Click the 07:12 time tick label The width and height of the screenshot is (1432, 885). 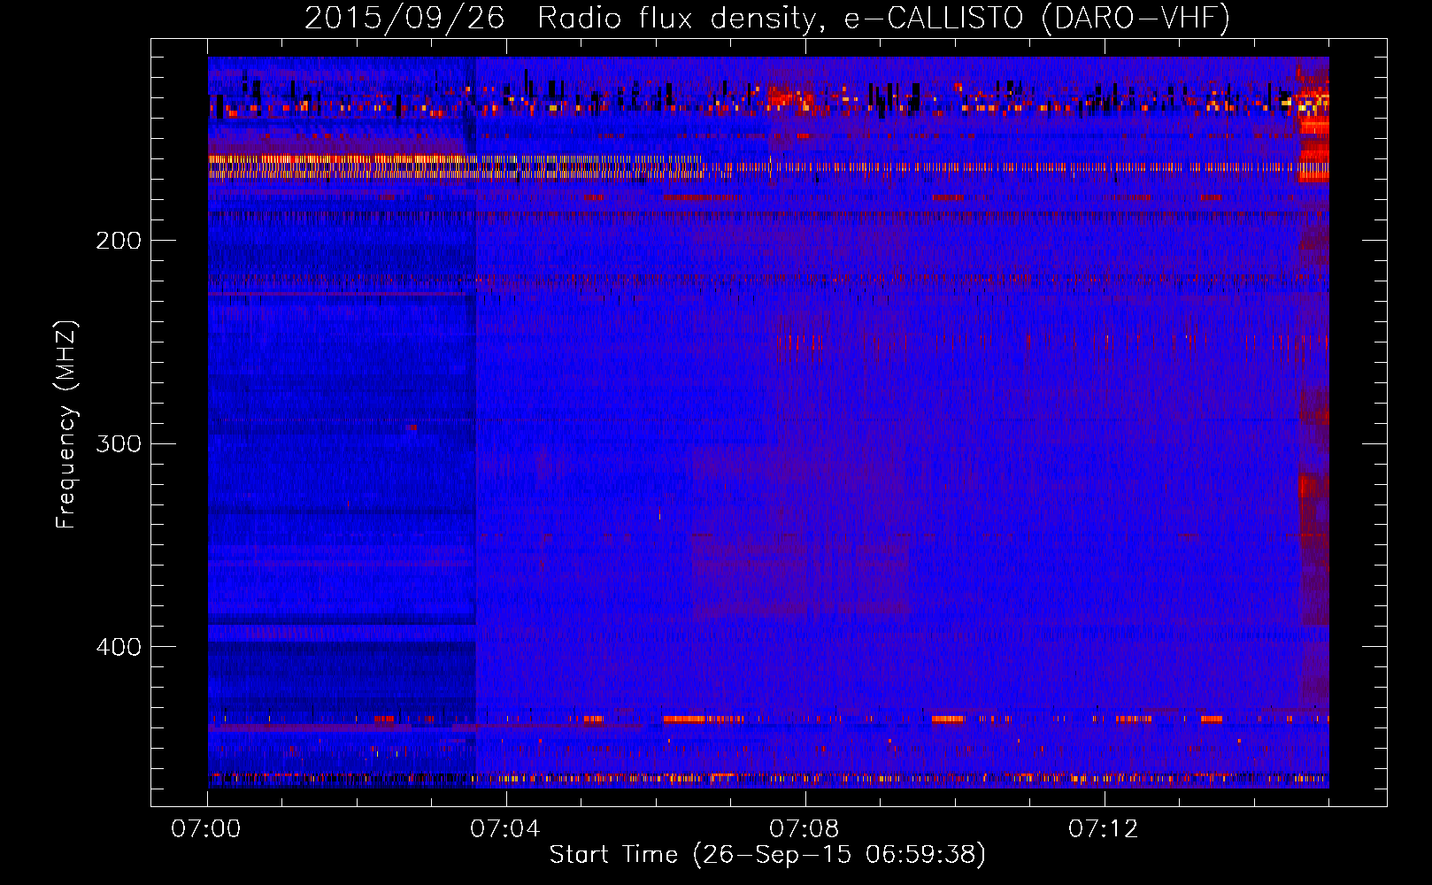coord(1104,829)
